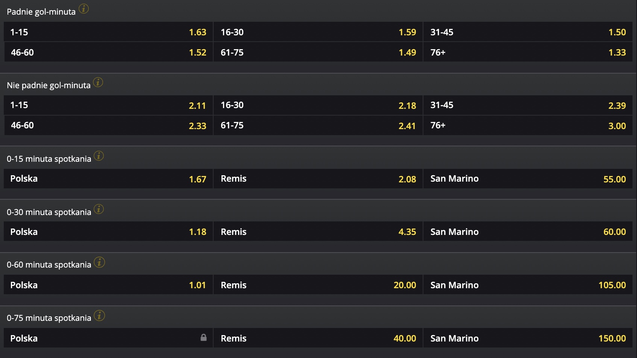Show info for 0-15 minuta spotkania
The image size is (637, 358).
click(99, 156)
